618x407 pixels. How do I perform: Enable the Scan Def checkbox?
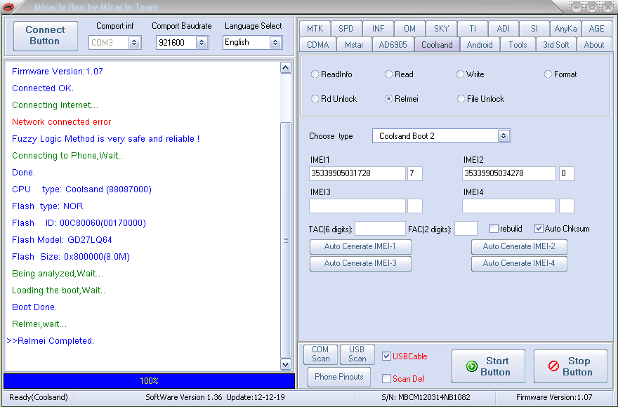tap(387, 379)
